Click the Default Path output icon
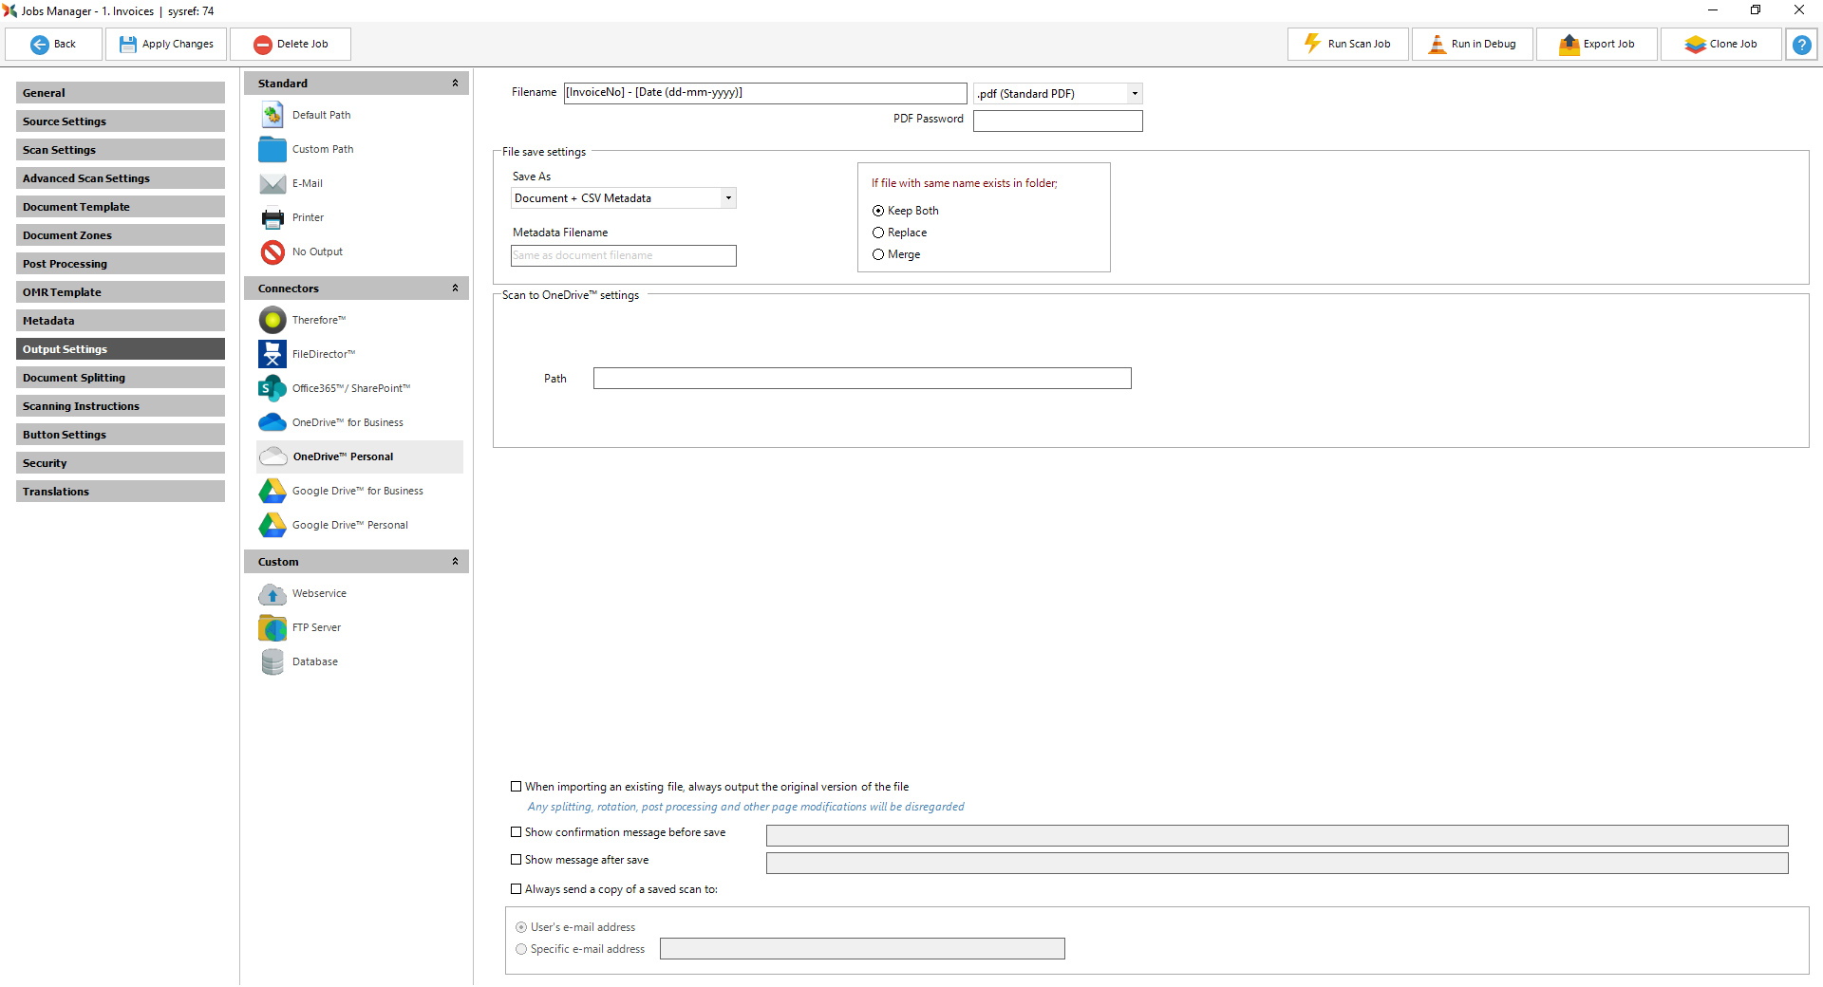The width and height of the screenshot is (1823, 987). [273, 115]
